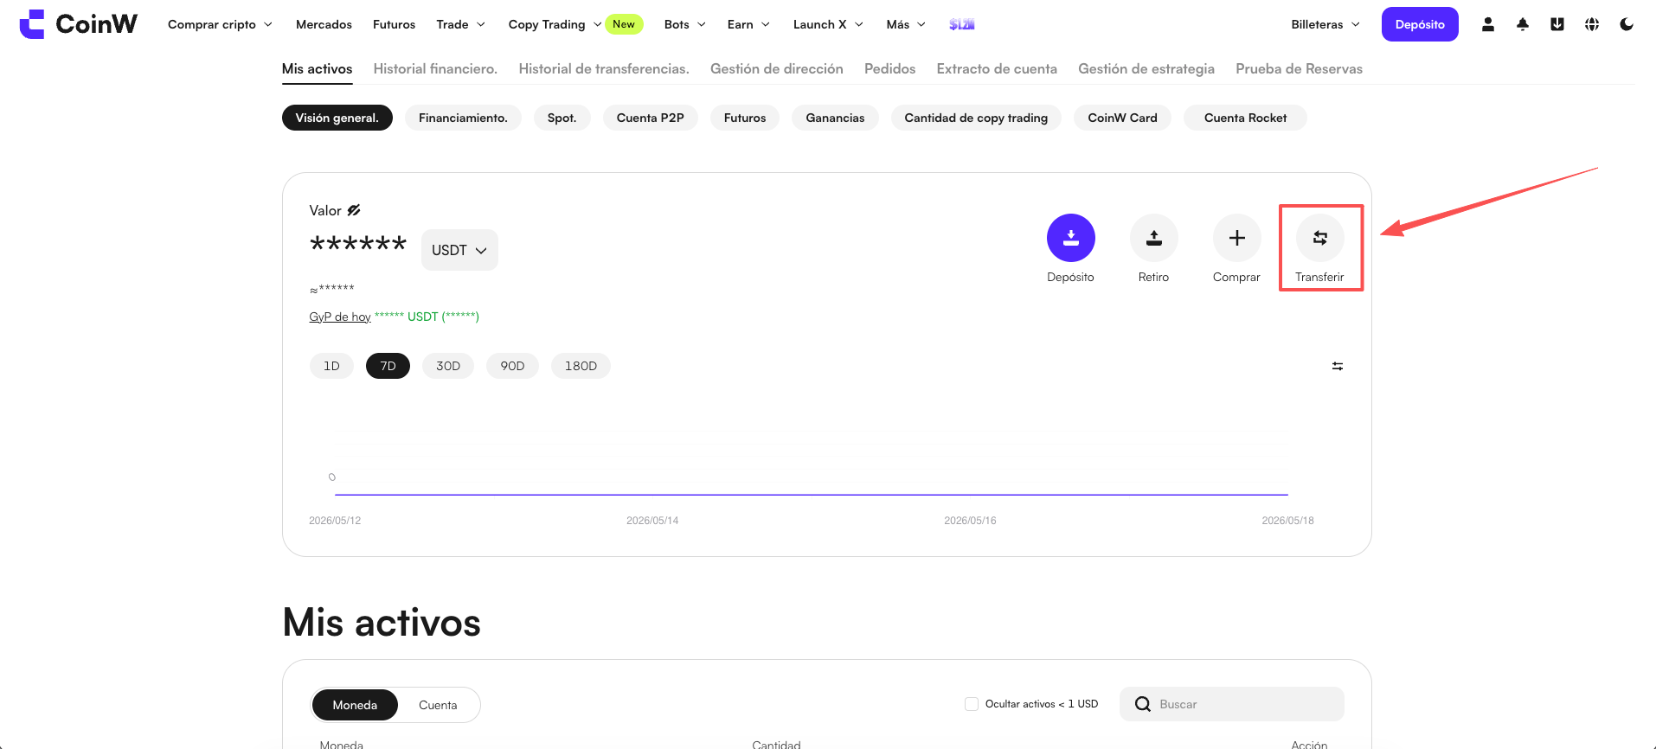The height and width of the screenshot is (749, 1656).
Task: Expand the Comprar cripto menu
Action: tap(220, 24)
